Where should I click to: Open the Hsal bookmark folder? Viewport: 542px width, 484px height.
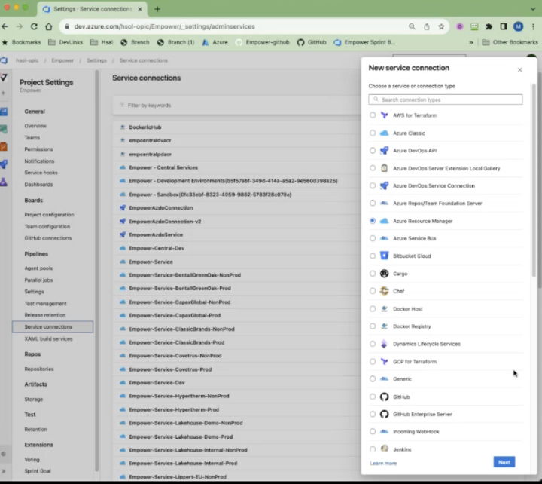coord(102,42)
